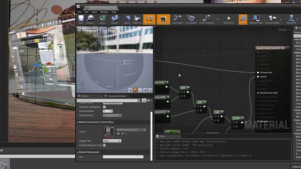Click the Const Mip Value field

[x=112, y=115]
